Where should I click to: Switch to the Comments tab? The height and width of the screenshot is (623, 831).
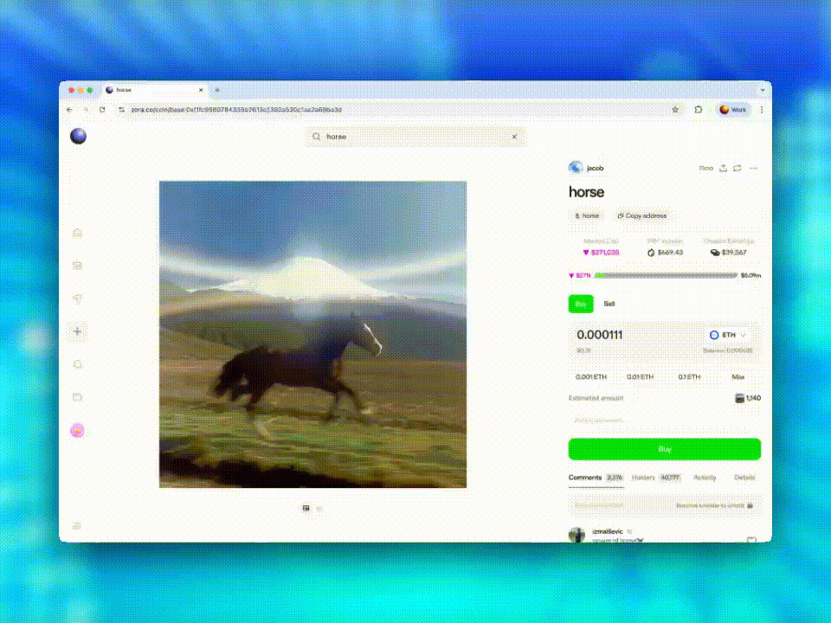click(x=596, y=478)
